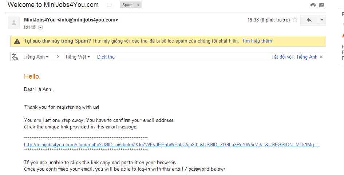Open the email in a new window

(321, 5)
